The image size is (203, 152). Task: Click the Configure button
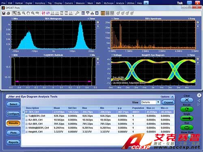13,114
